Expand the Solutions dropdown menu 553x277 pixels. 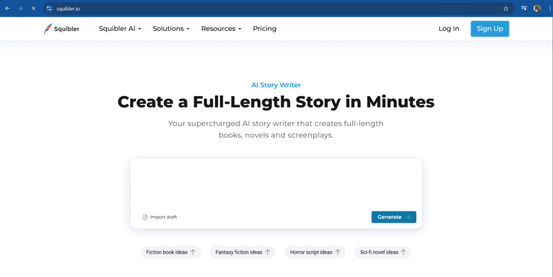click(x=171, y=29)
